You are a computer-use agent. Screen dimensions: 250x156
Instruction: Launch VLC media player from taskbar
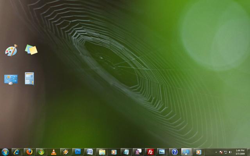tap(53, 152)
